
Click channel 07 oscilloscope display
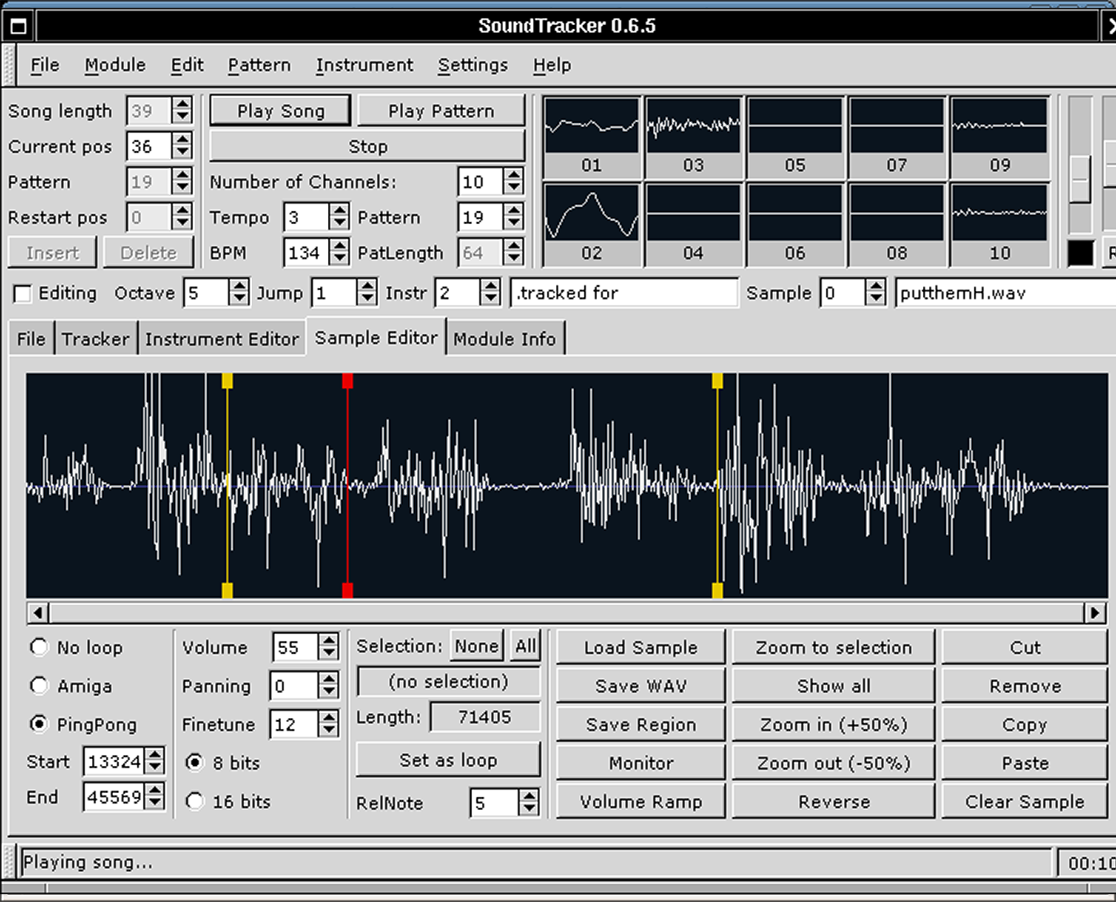[x=896, y=126]
